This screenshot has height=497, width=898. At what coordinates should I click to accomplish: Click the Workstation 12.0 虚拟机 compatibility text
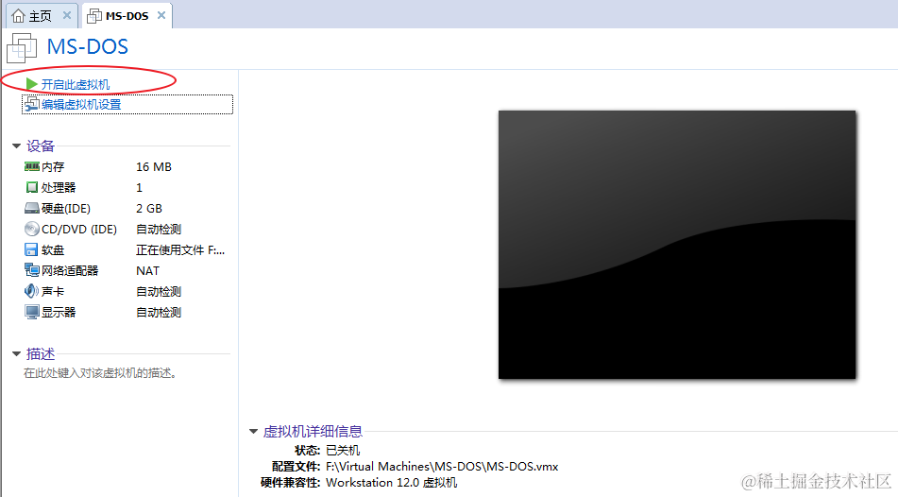[391, 483]
